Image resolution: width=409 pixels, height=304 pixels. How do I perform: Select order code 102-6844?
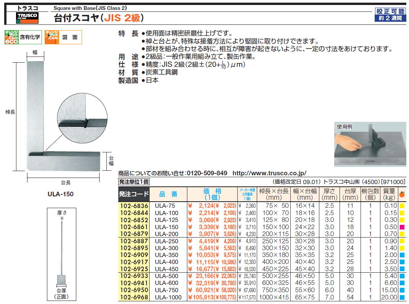pyautogui.click(x=134, y=213)
